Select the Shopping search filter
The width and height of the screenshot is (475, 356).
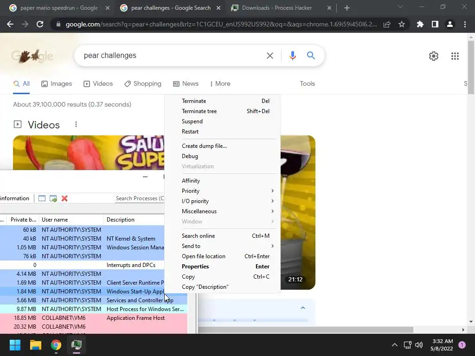click(x=143, y=83)
